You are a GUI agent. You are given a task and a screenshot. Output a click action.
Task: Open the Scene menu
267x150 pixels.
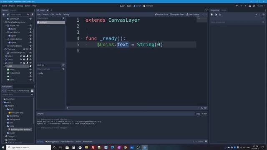5,6
